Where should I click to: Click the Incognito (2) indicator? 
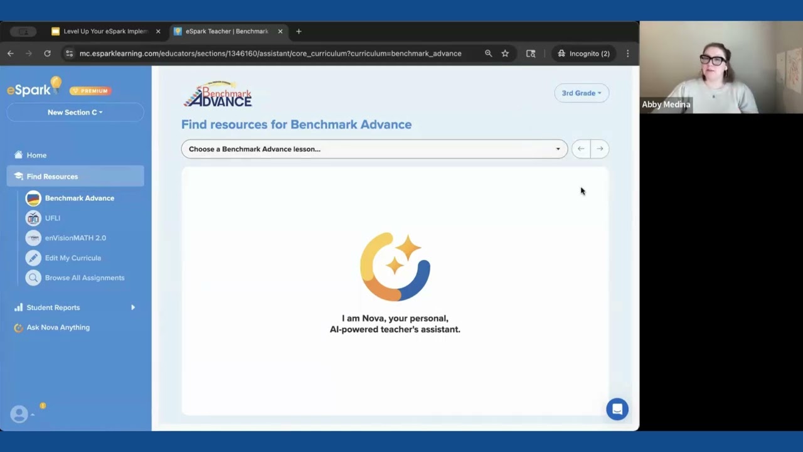click(x=583, y=54)
